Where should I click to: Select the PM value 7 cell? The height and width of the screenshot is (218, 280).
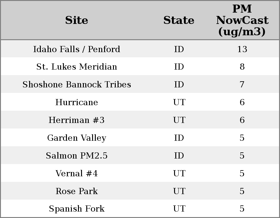tap(242, 85)
